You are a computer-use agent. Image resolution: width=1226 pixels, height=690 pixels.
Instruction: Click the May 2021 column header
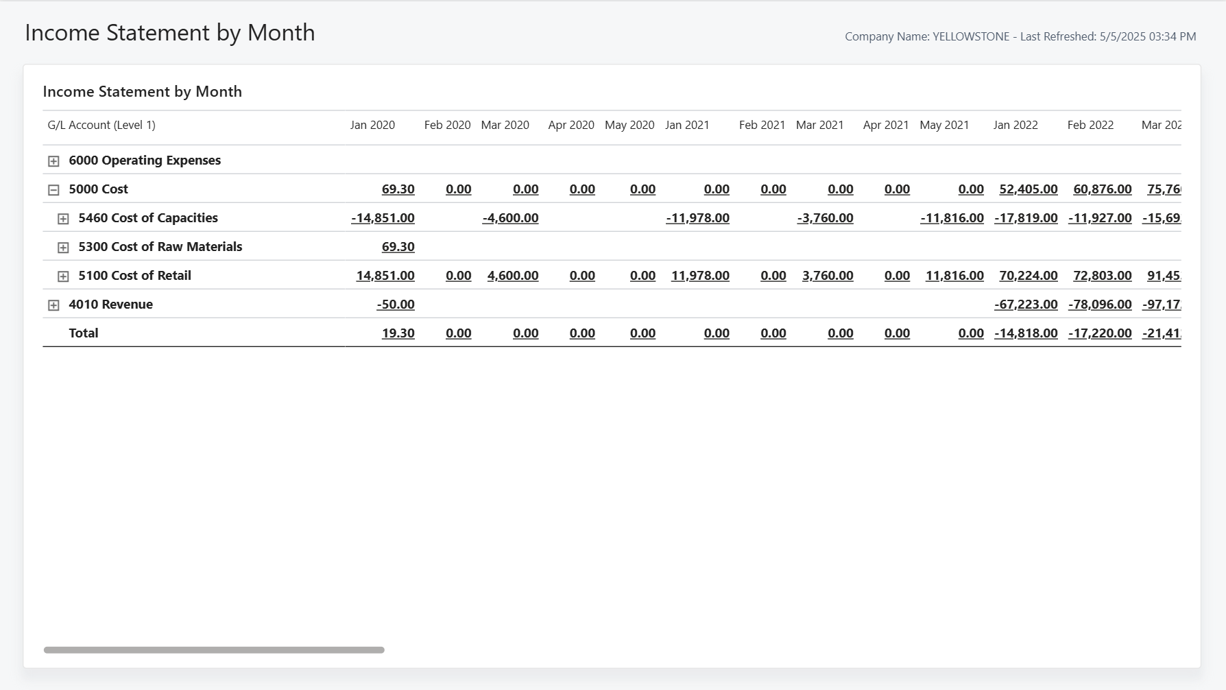pyautogui.click(x=944, y=125)
